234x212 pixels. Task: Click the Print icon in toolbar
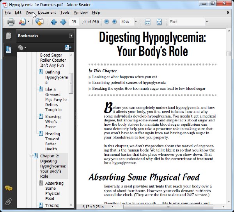(x=11, y=22)
